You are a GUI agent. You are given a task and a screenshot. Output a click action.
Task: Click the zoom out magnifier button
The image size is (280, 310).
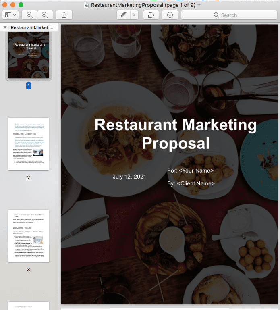pyautogui.click(x=29, y=15)
